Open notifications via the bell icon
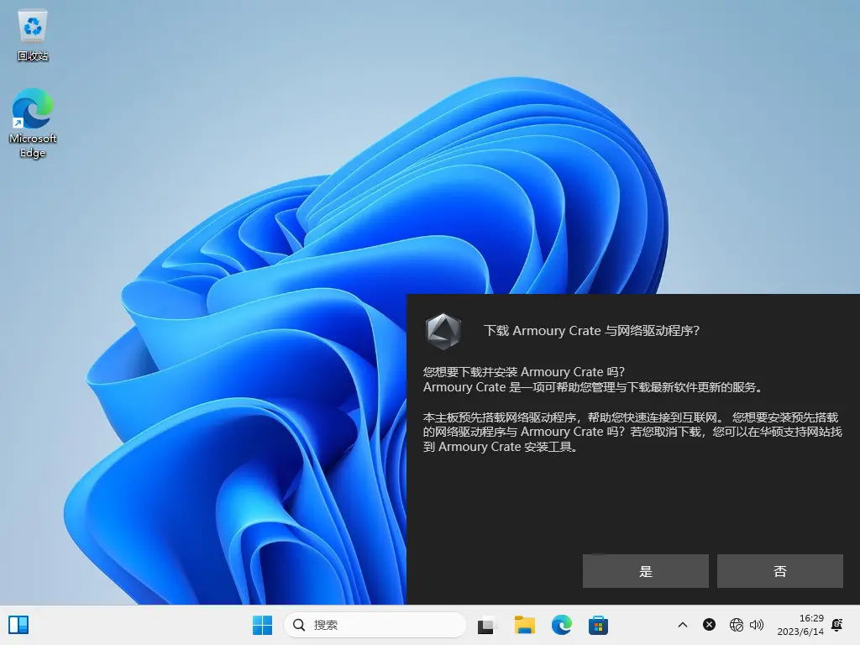This screenshot has width=860, height=645. coord(837,625)
